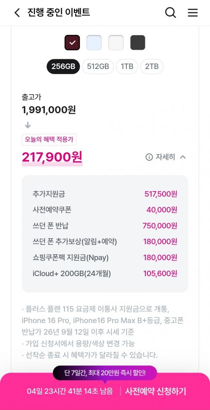Tap the countdown timer text
Image resolution: width=210 pixels, height=410 pixels.
coord(70,391)
